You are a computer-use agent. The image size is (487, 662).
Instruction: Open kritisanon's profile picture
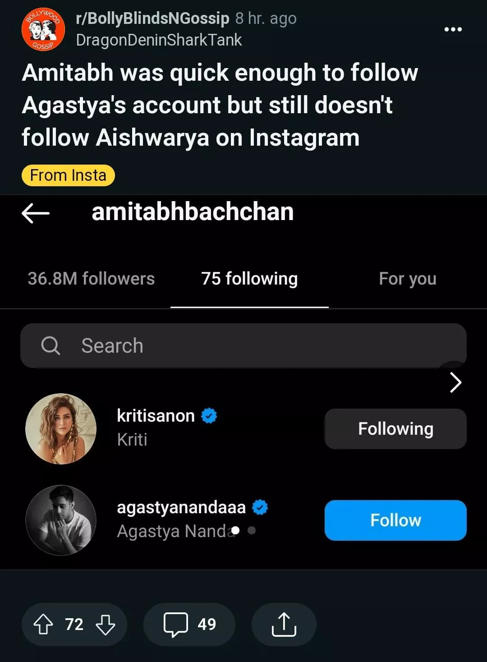click(x=61, y=429)
